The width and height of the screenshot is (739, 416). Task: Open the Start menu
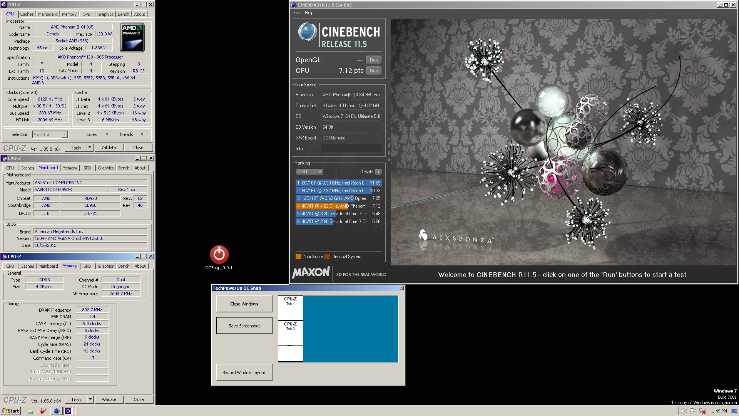11,411
